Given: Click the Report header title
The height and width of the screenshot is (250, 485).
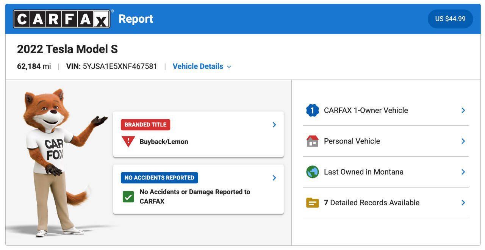Looking at the screenshot, I should [136, 19].
